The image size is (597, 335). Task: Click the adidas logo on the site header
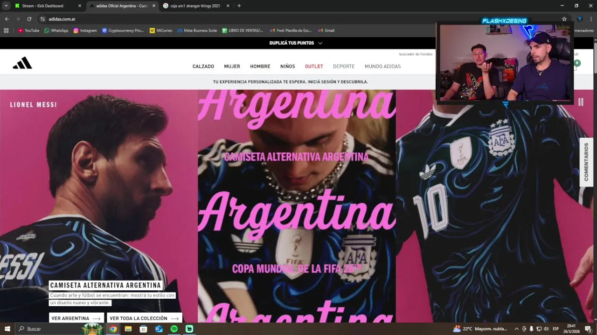[x=22, y=63]
